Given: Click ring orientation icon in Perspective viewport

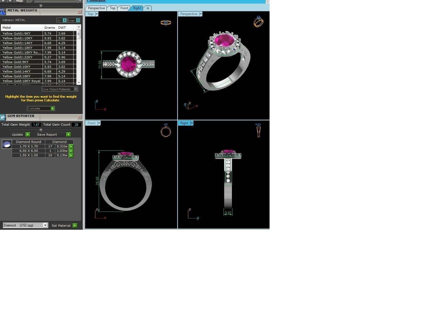Looking at the screenshot, I should [258, 21].
